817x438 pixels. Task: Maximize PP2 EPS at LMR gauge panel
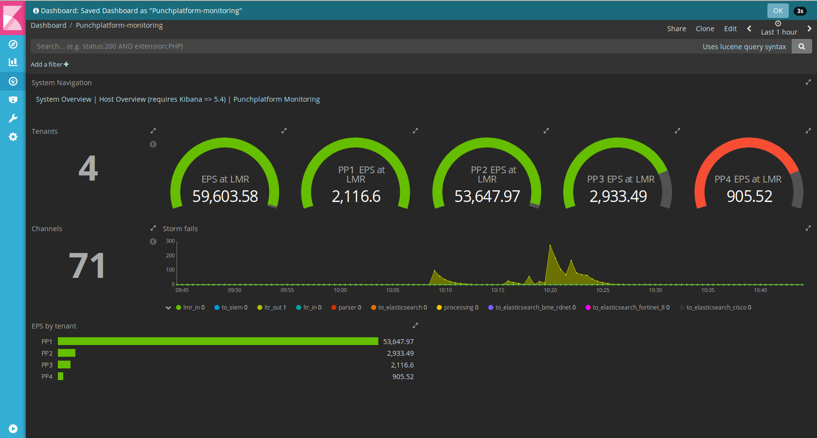click(546, 131)
